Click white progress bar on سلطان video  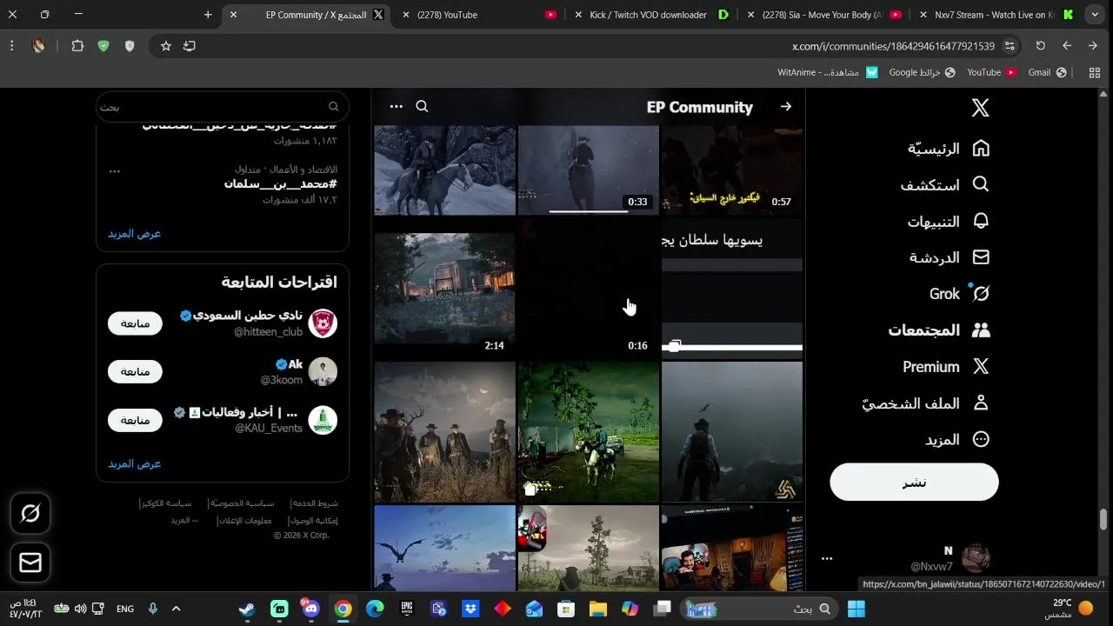[732, 348]
